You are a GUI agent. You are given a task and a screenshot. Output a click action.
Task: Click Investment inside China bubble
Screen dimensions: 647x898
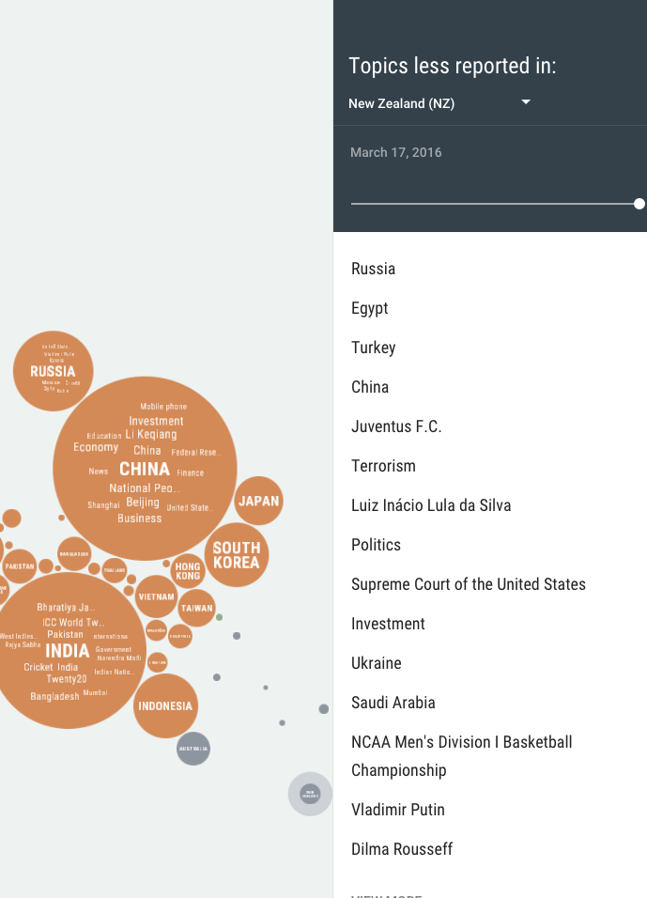(156, 421)
